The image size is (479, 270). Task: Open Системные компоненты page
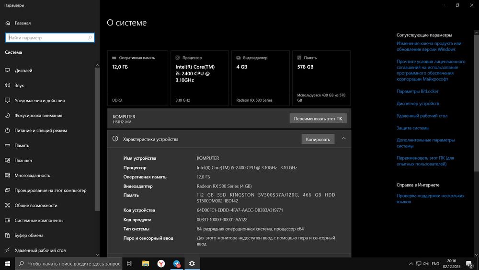tap(39, 220)
